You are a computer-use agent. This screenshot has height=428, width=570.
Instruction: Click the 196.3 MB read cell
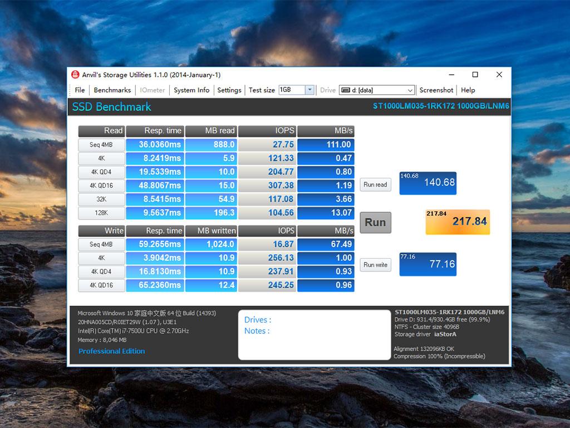[211, 213]
